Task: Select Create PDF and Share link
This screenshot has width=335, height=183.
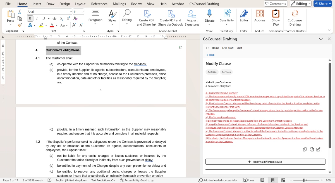Action: [146, 18]
